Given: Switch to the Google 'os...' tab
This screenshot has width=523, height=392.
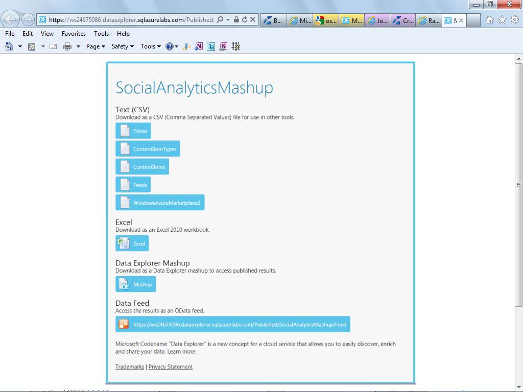Looking at the screenshot, I should (x=326, y=20).
